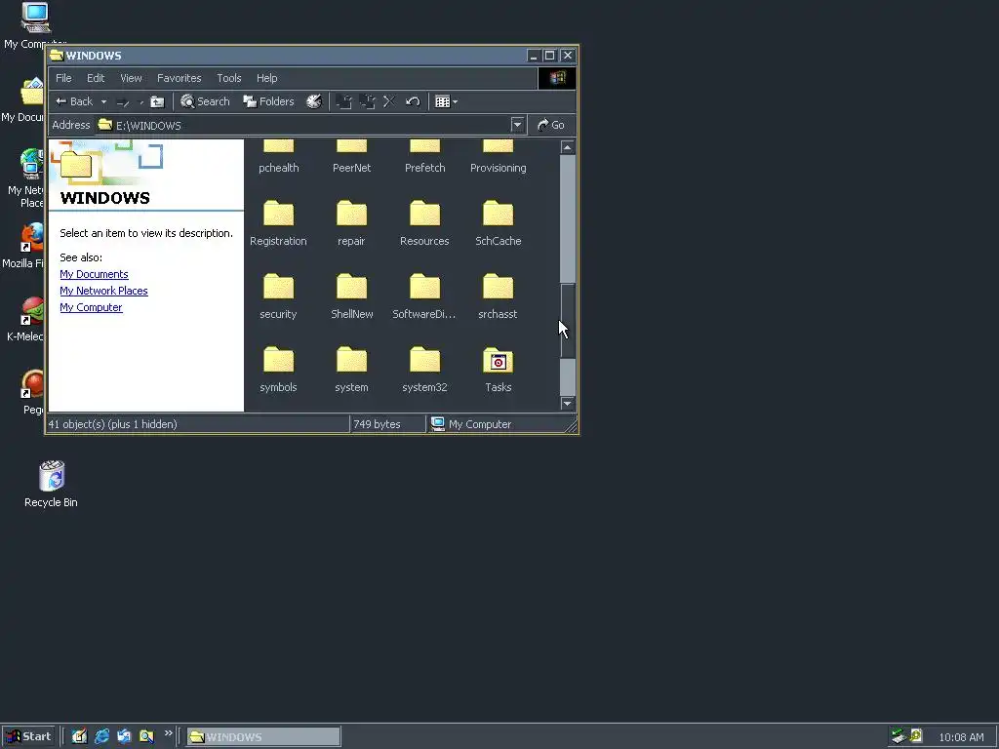Expand the address bar dropdown

coord(517,126)
